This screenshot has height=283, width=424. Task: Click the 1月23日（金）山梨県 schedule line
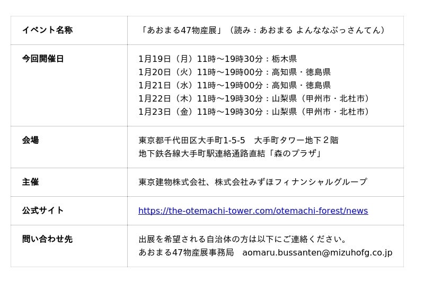254,112
